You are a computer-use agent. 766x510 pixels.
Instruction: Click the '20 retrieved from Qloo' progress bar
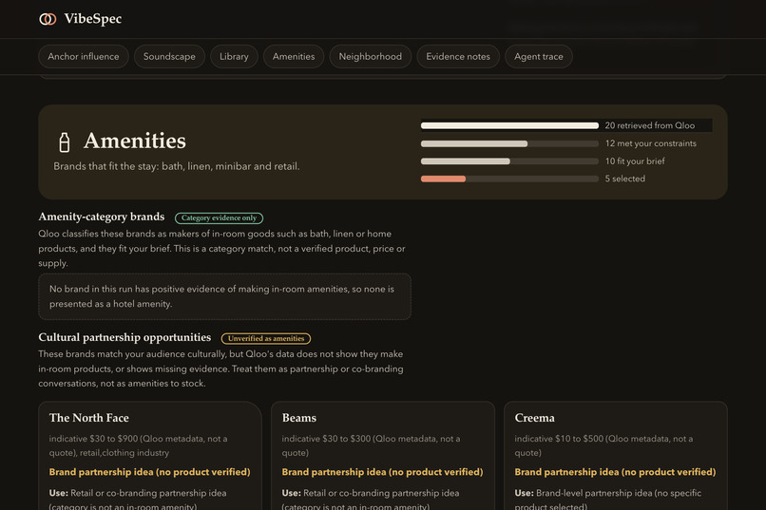point(509,126)
